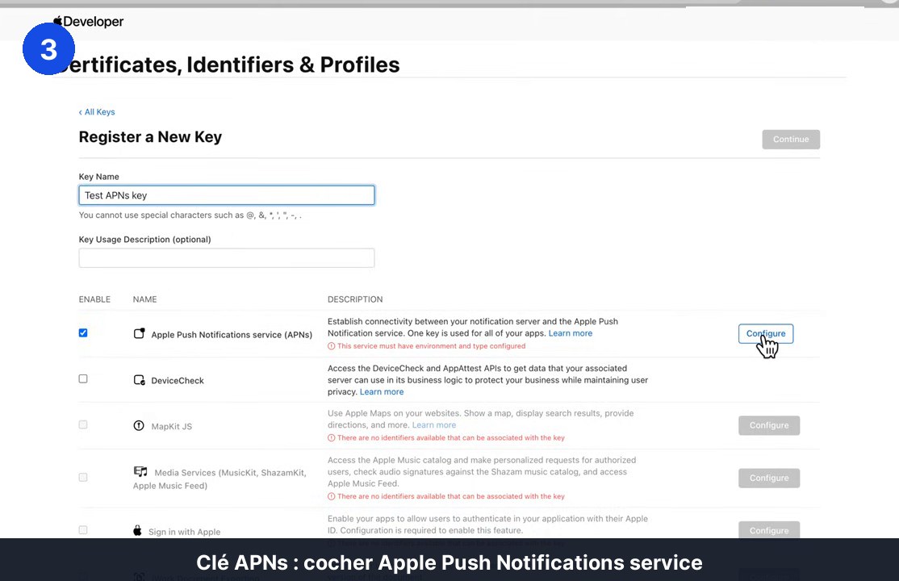Open Learn more link for APNs
This screenshot has height=581, width=899.
571,333
